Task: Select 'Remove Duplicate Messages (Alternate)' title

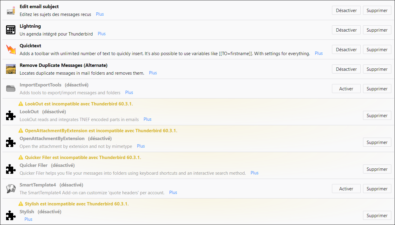Action: tap(64, 65)
